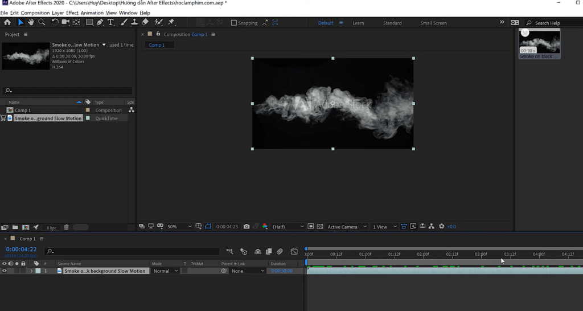Open the (Half) resolution dropdown
The height and width of the screenshot is (311, 583).
[288, 227]
